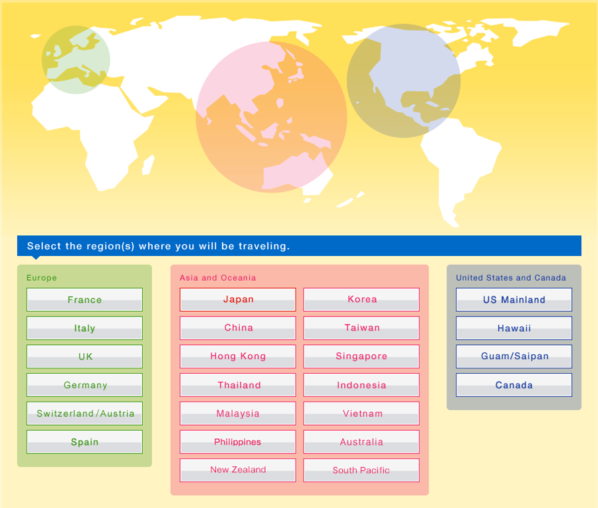The width and height of the screenshot is (598, 508).
Task: Click the Korea button
Action: (x=361, y=300)
